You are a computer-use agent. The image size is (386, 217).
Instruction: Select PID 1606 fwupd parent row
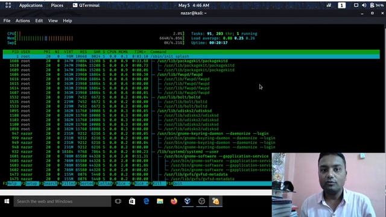pyautogui.click(x=191, y=75)
